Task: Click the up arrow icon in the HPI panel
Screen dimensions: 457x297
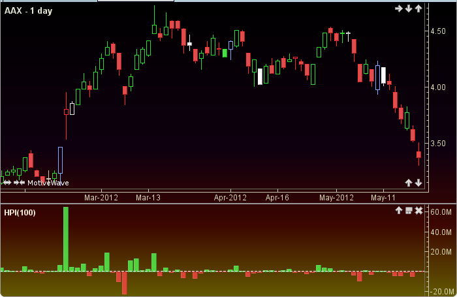Action: pyautogui.click(x=399, y=210)
